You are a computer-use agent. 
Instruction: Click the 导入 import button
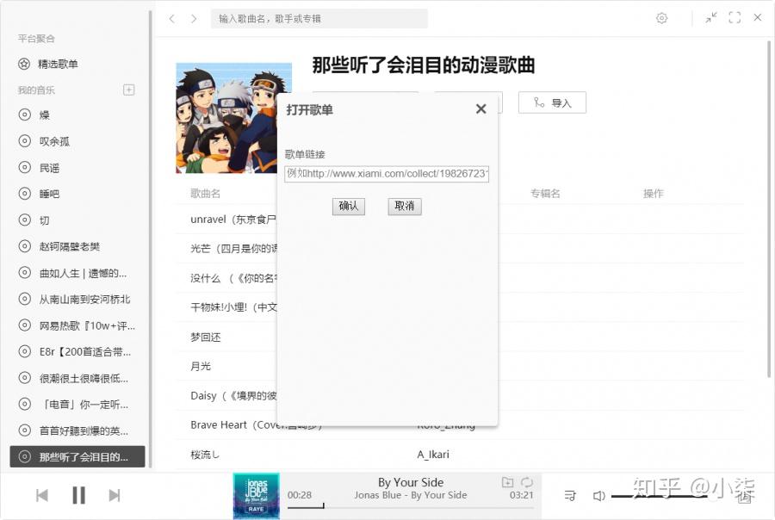coord(552,102)
